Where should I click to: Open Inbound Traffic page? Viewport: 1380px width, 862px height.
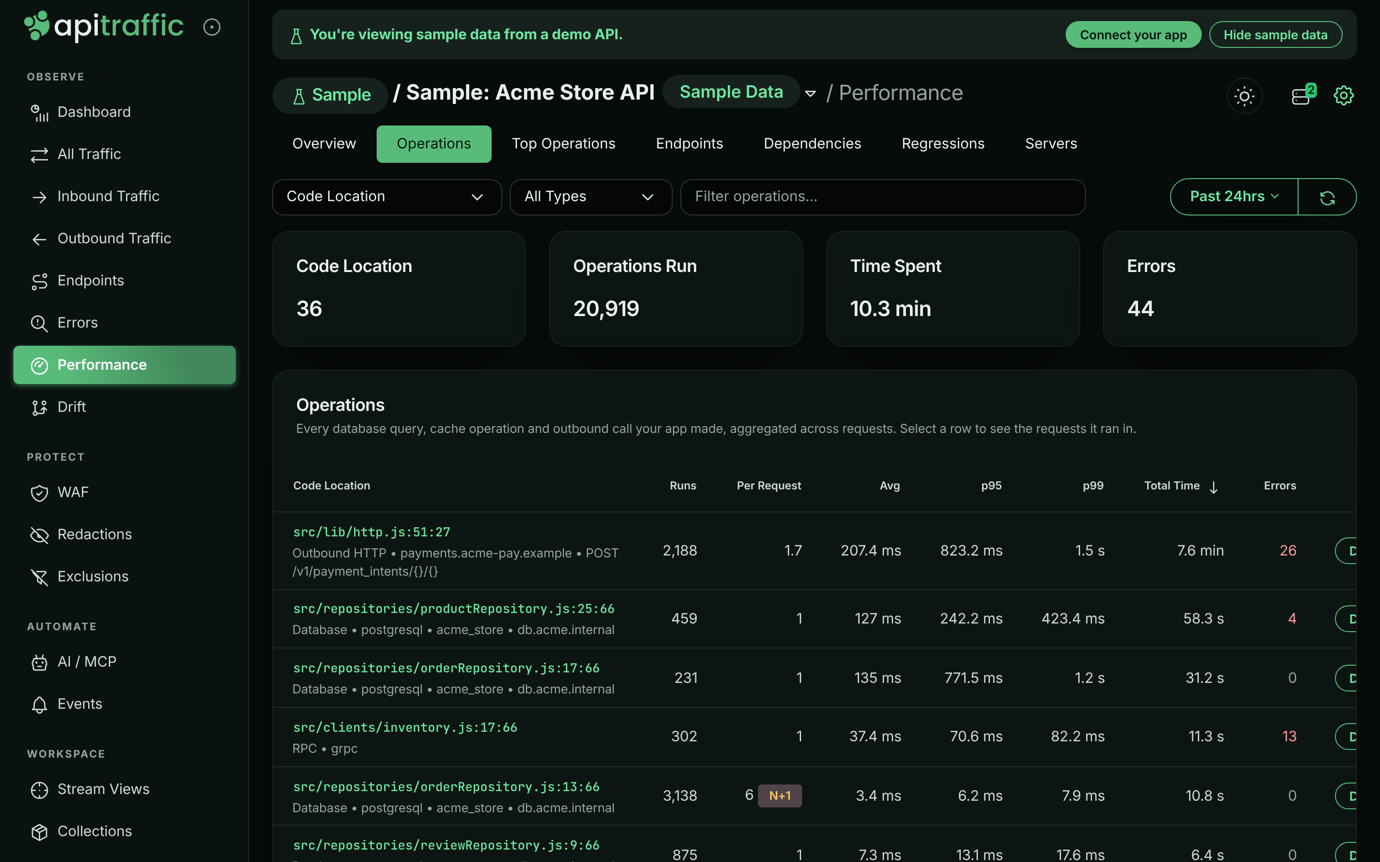click(124, 196)
